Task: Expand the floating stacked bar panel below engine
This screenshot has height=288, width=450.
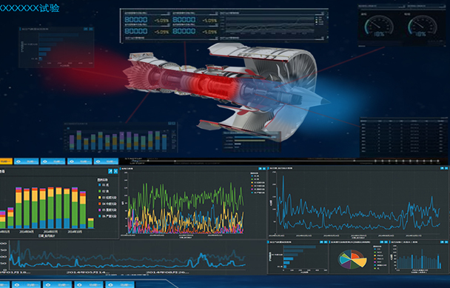Action: pyautogui.click(x=169, y=123)
